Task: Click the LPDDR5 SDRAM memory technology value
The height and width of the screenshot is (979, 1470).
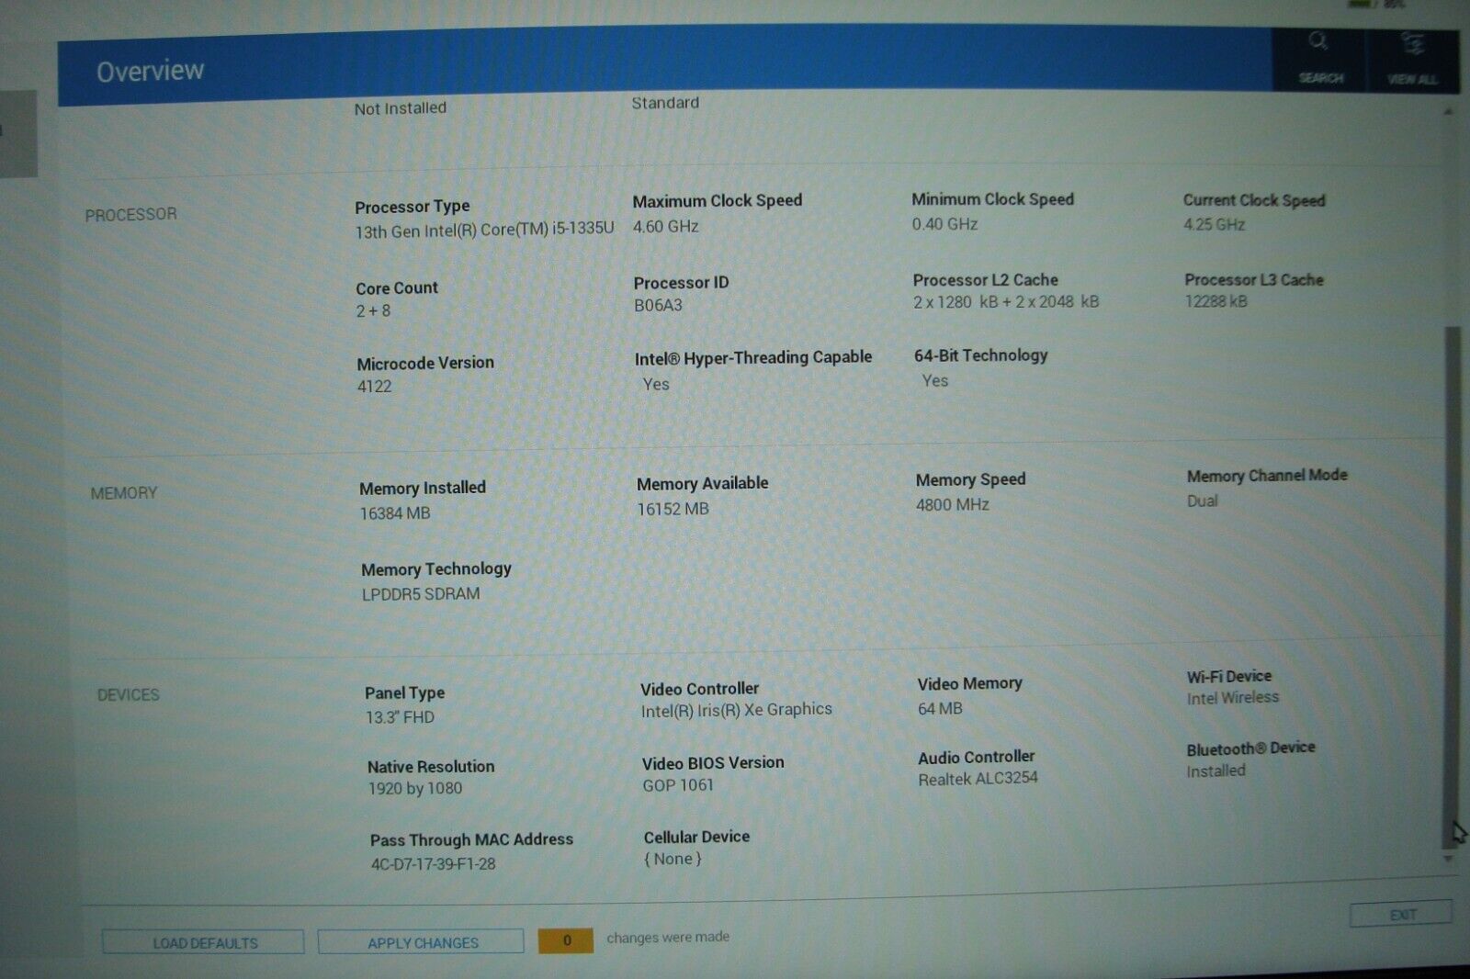Action: coord(420,593)
